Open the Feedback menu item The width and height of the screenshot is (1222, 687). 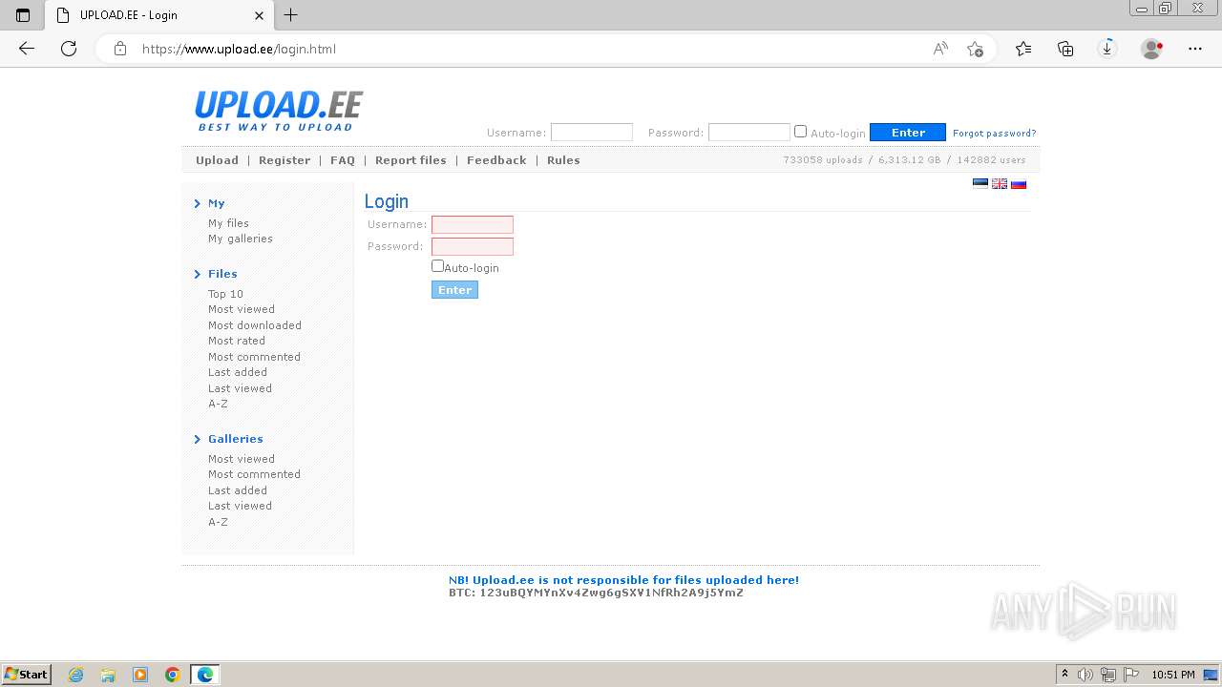(x=496, y=160)
